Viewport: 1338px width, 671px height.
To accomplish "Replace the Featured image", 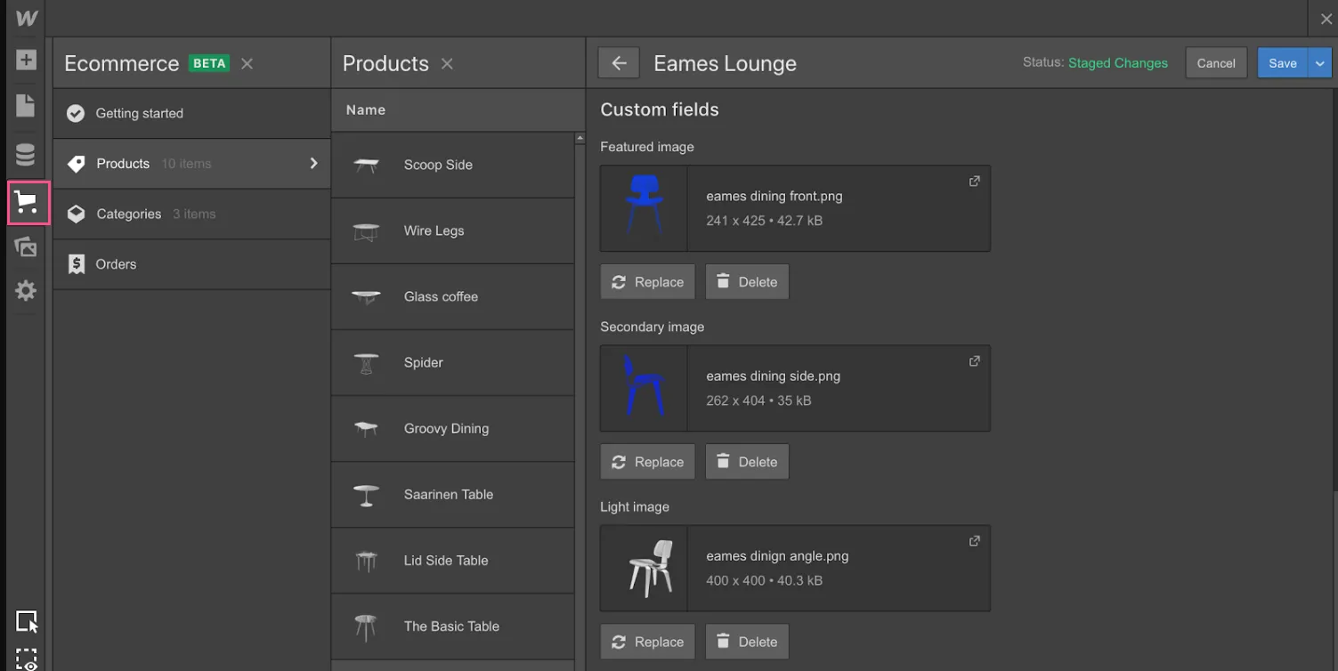I will 647,282.
